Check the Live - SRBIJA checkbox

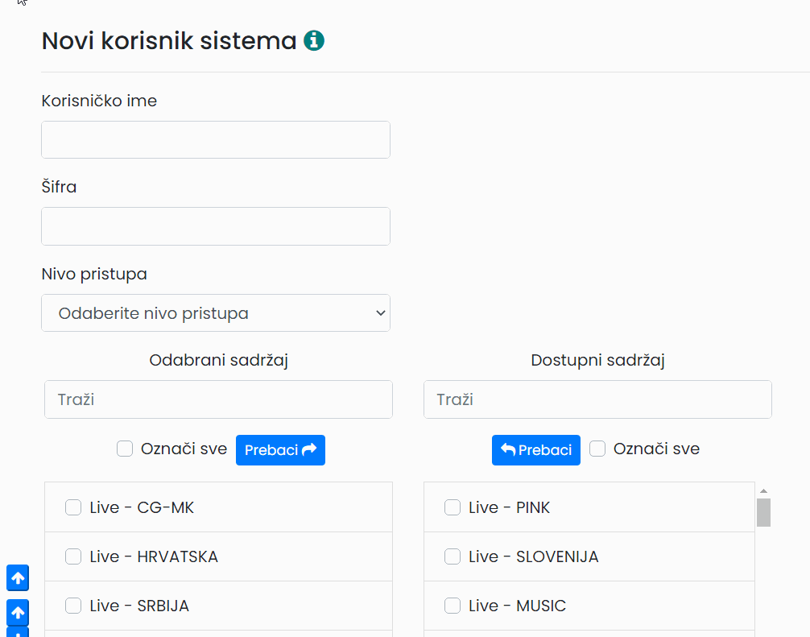[73, 606]
